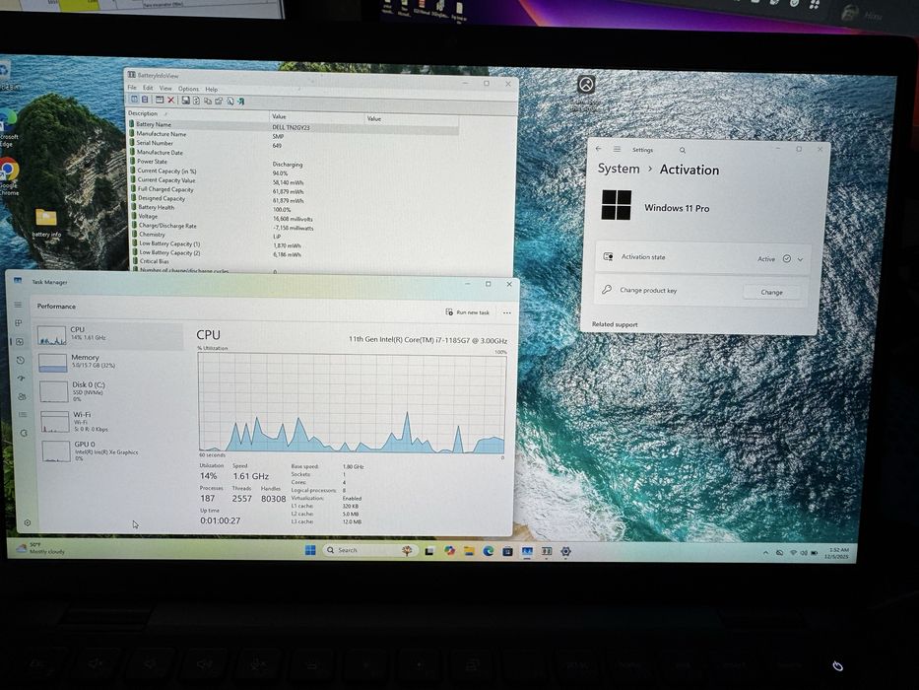The height and width of the screenshot is (690, 919).
Task: Open File menu in BatteryInfoView
Action: (132, 88)
